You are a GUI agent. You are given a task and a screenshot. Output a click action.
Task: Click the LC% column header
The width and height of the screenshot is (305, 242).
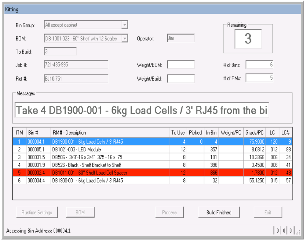pos(286,133)
